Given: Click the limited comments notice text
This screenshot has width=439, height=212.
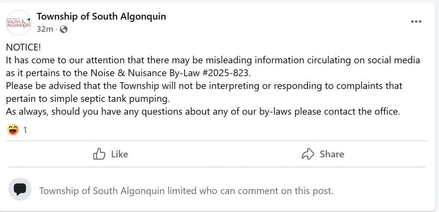Looking at the screenshot, I should click(186, 191).
